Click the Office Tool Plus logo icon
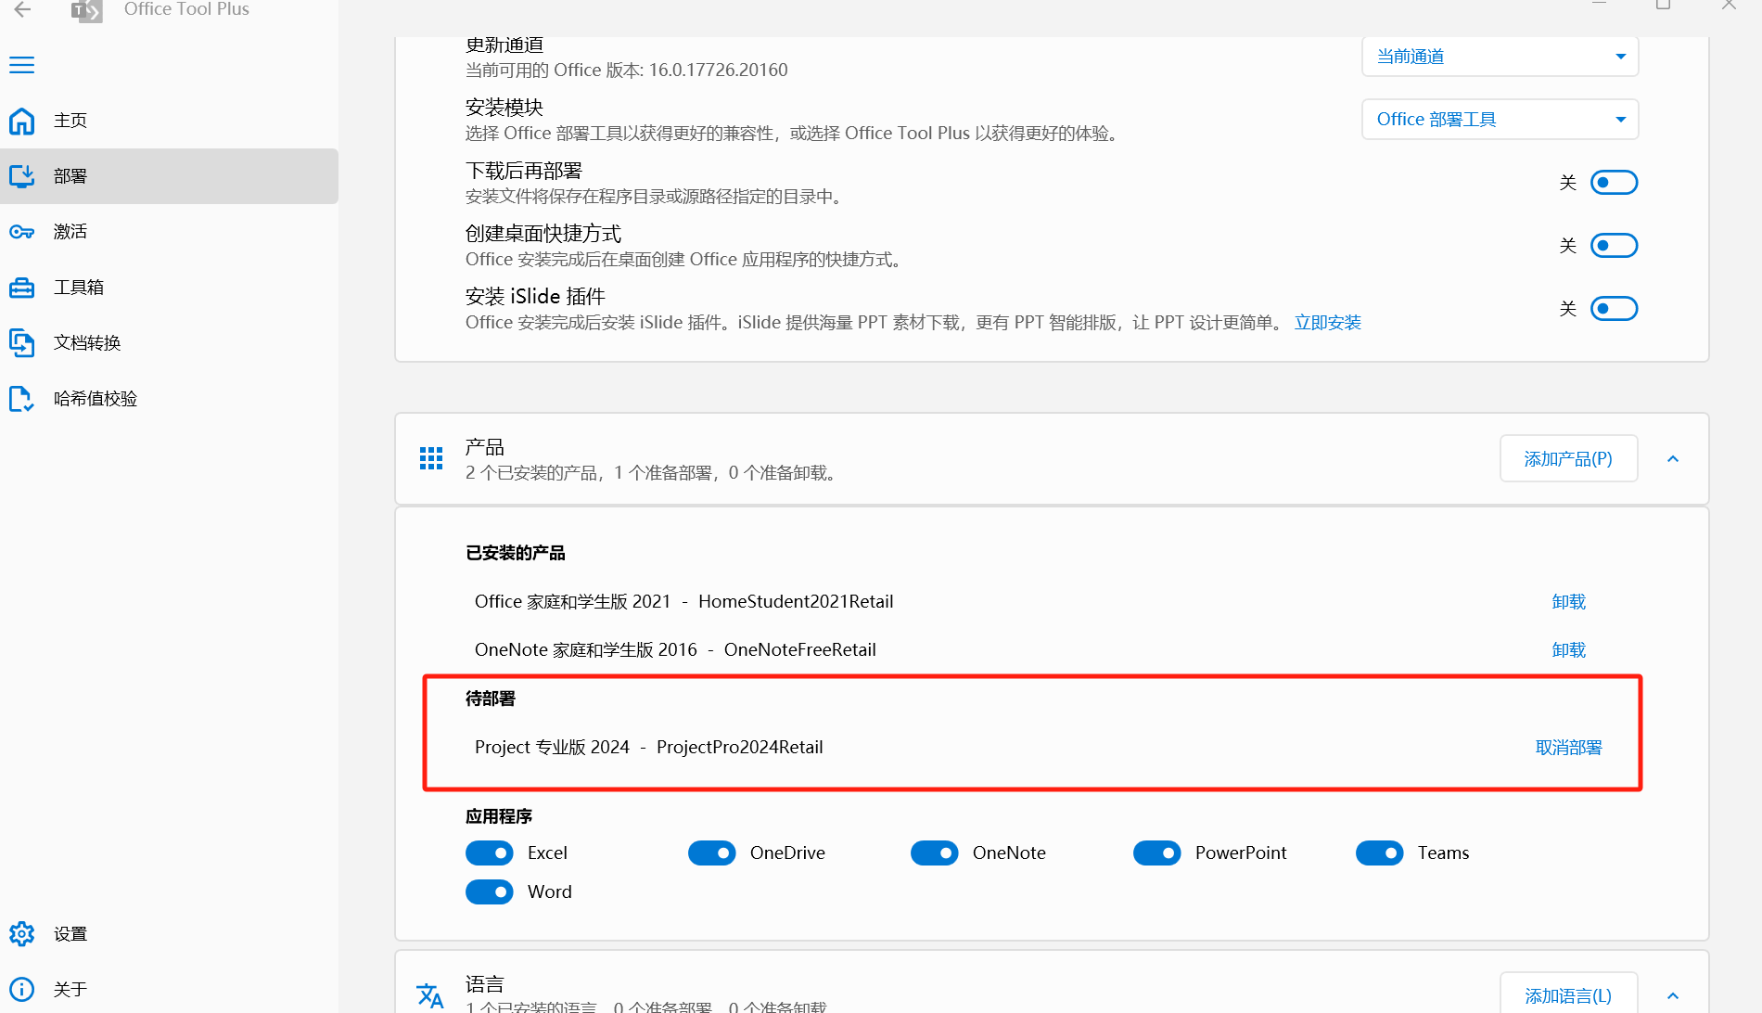The height and width of the screenshot is (1013, 1762). click(87, 11)
